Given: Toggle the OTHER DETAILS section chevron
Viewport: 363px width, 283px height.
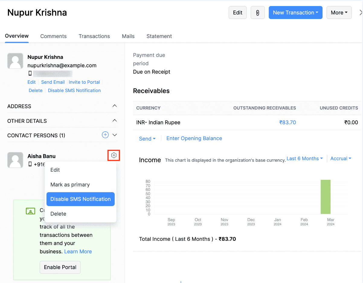Looking at the screenshot, I should tap(114, 121).
